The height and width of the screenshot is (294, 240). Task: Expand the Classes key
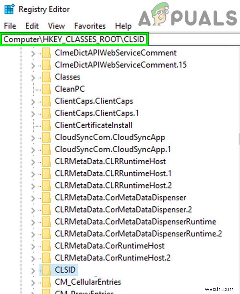coord(33,77)
